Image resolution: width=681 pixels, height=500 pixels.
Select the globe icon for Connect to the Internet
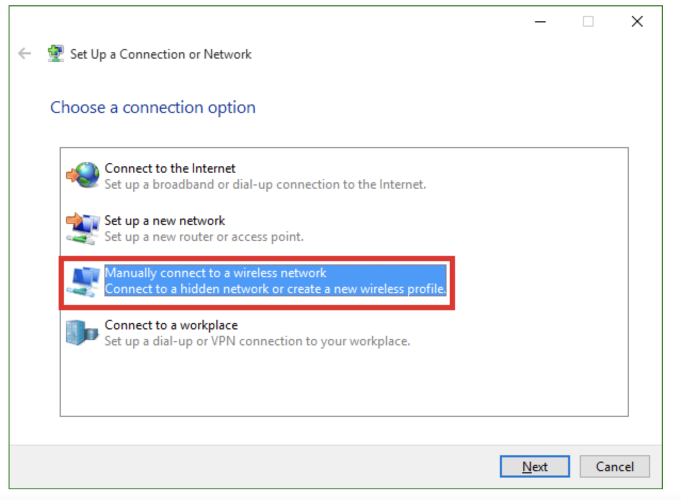click(83, 175)
